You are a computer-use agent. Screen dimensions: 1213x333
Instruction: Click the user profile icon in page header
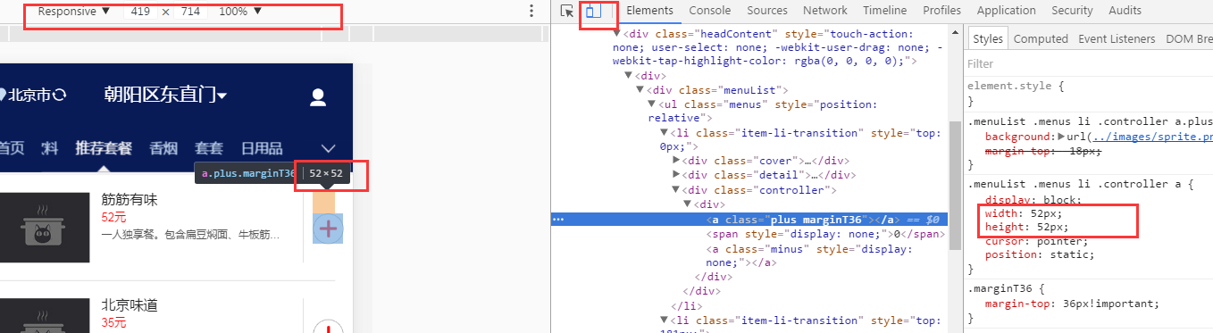[x=317, y=97]
